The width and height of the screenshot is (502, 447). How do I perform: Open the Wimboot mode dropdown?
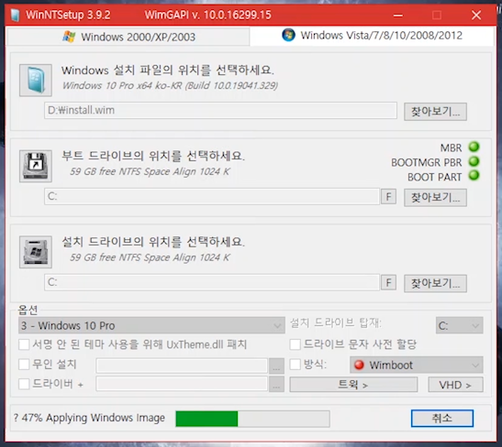pos(417,365)
